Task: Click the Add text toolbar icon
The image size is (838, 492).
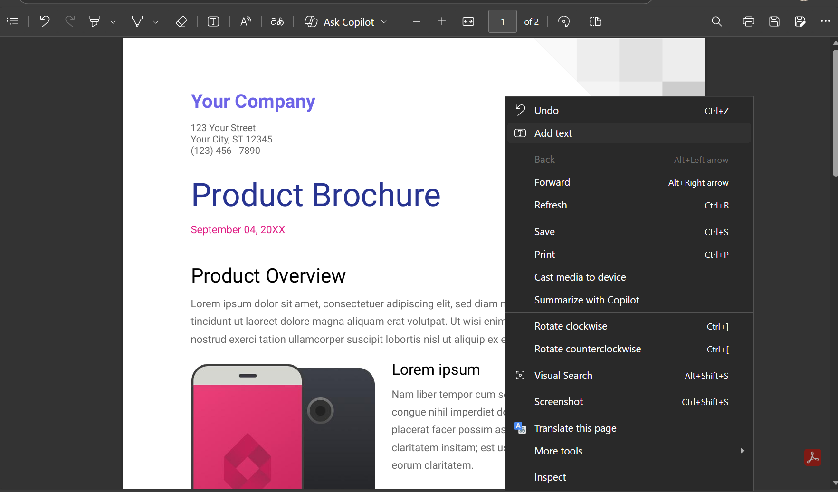Action: point(213,21)
